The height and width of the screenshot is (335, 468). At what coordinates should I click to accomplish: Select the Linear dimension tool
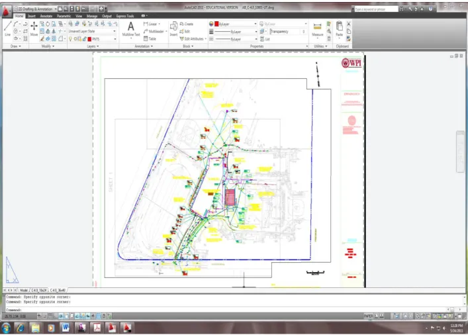pos(152,24)
